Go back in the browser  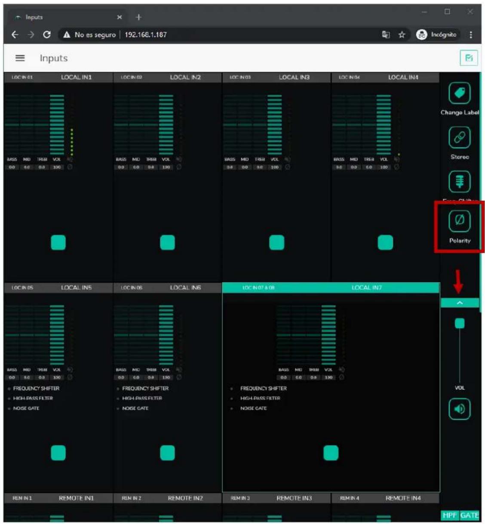tap(15, 34)
